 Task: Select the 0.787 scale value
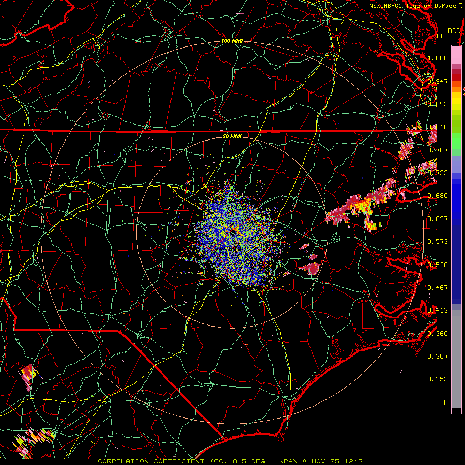[438, 150]
